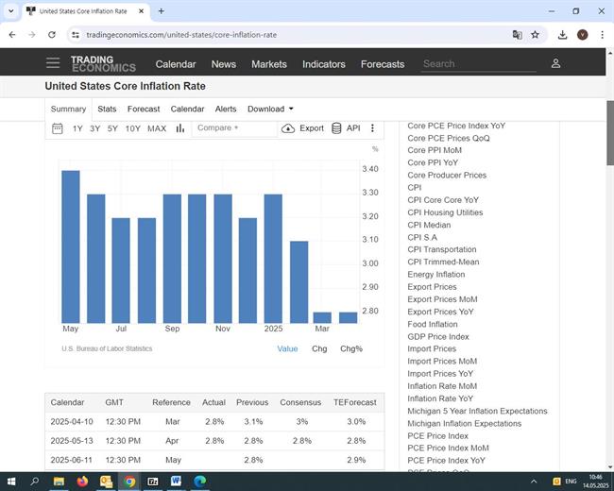
Task: Open the calendar date picker icon
Action: (58, 128)
